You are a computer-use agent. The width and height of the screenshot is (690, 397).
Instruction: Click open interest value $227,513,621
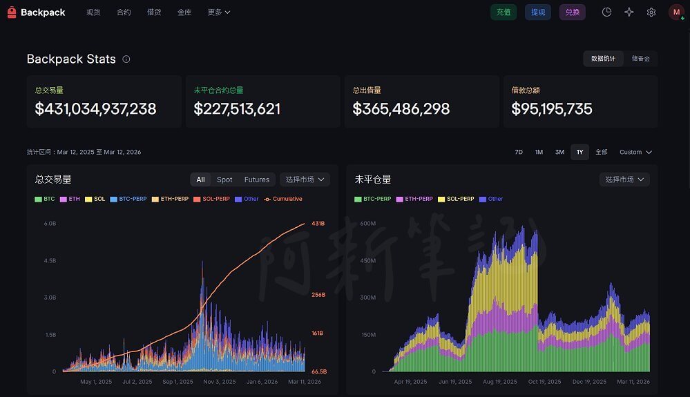pyautogui.click(x=237, y=109)
